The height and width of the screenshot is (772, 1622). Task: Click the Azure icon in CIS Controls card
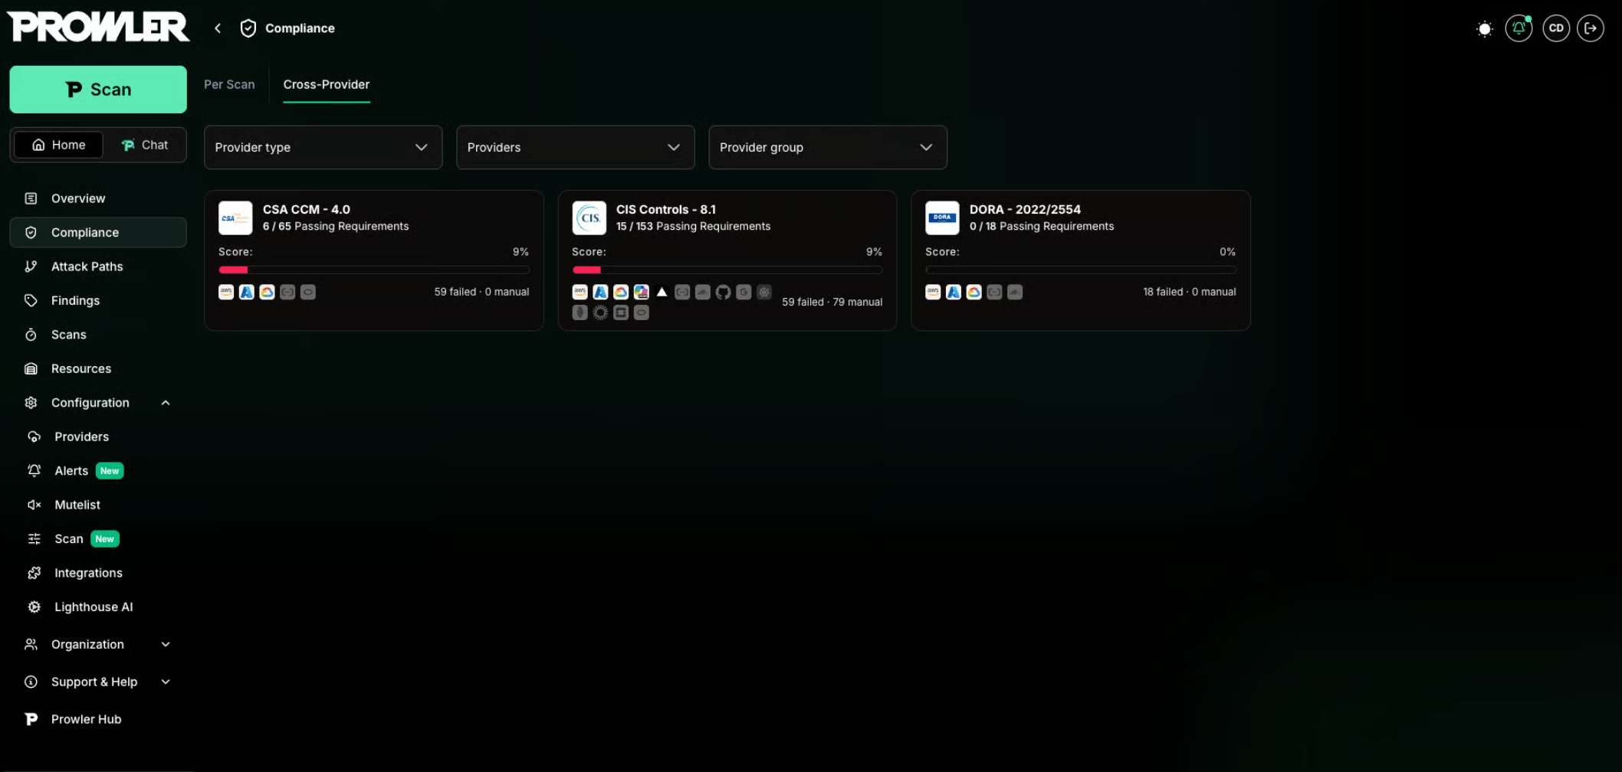(601, 292)
